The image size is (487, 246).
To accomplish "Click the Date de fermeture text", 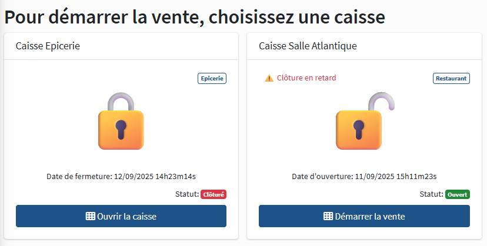I will [79, 176].
